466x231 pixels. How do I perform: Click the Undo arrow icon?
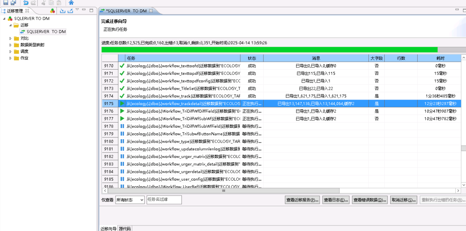click(x=26, y=3)
